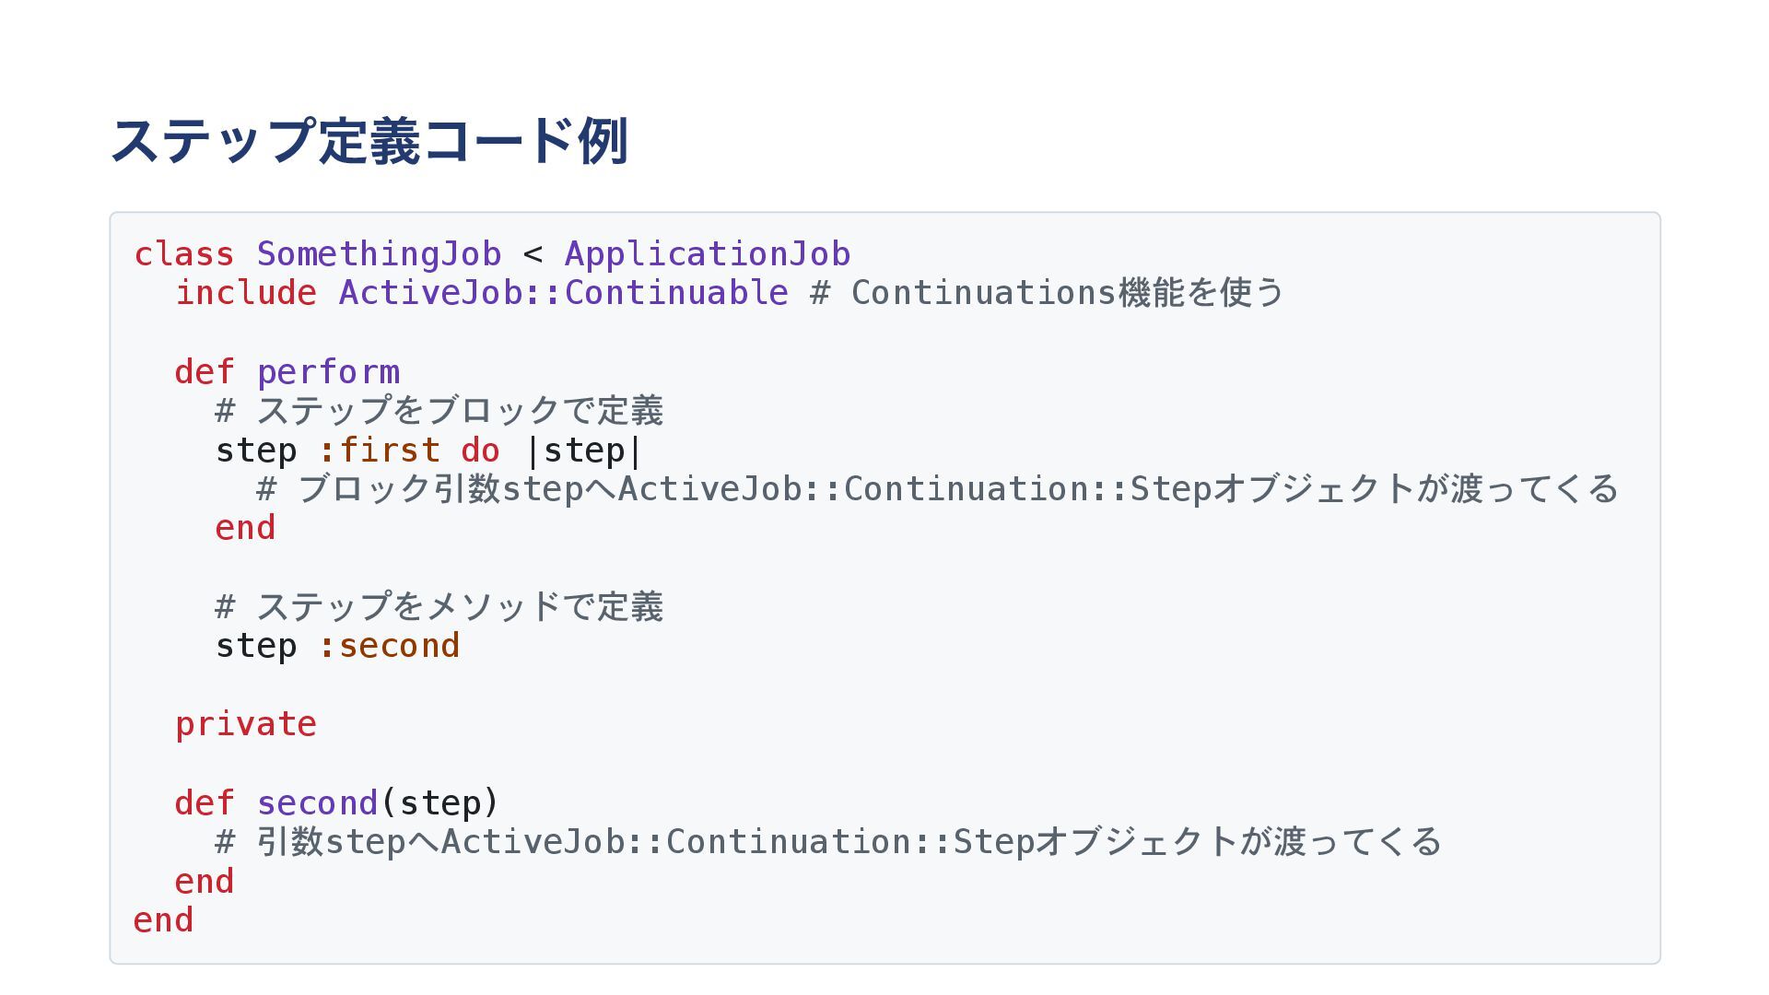Click the (step) method parameter
The image size is (1769, 995).
439,803
